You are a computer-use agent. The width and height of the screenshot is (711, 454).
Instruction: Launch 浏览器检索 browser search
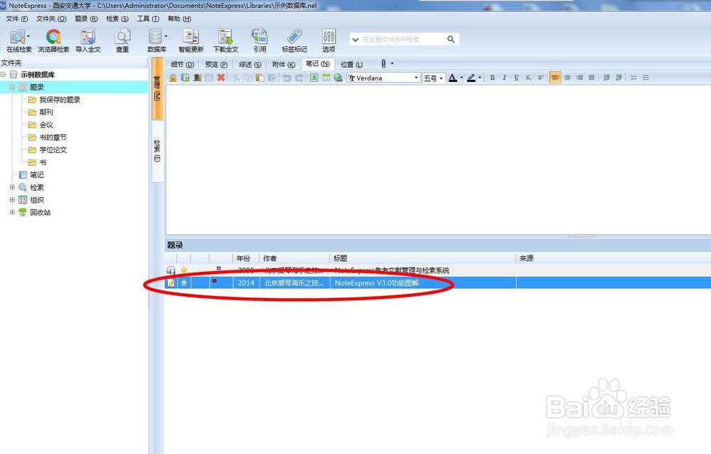click(x=53, y=40)
